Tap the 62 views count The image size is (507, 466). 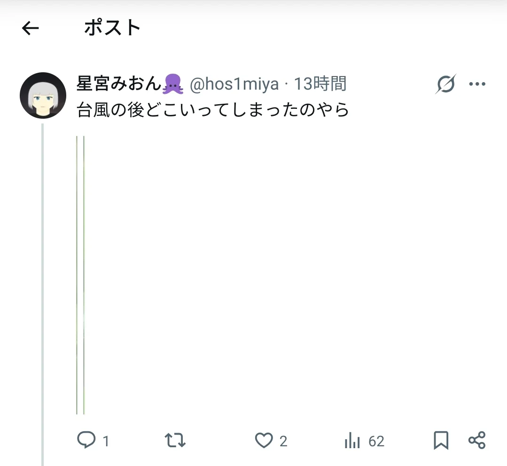tap(376, 441)
